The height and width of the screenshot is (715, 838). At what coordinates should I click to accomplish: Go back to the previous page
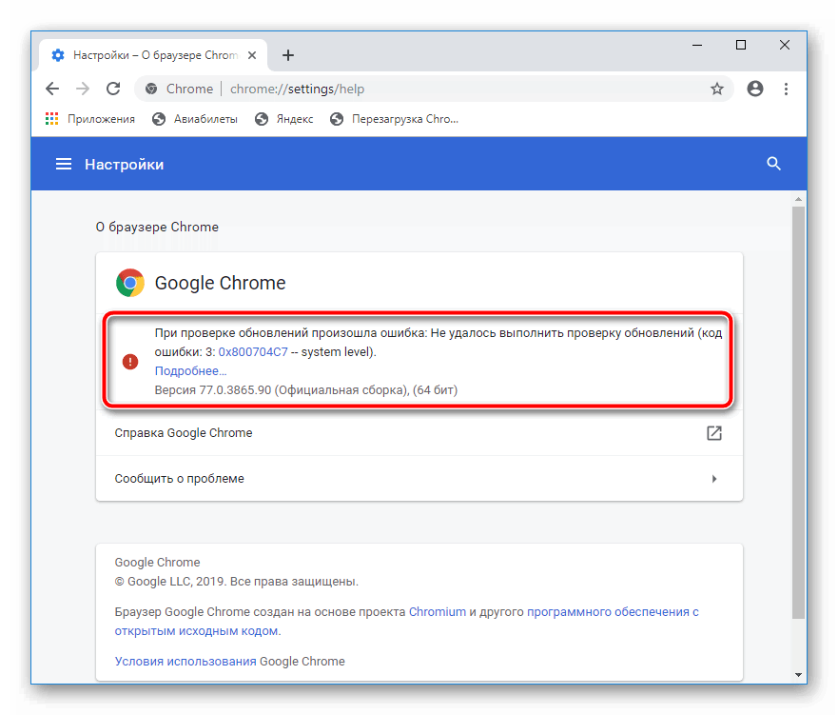[x=52, y=89]
